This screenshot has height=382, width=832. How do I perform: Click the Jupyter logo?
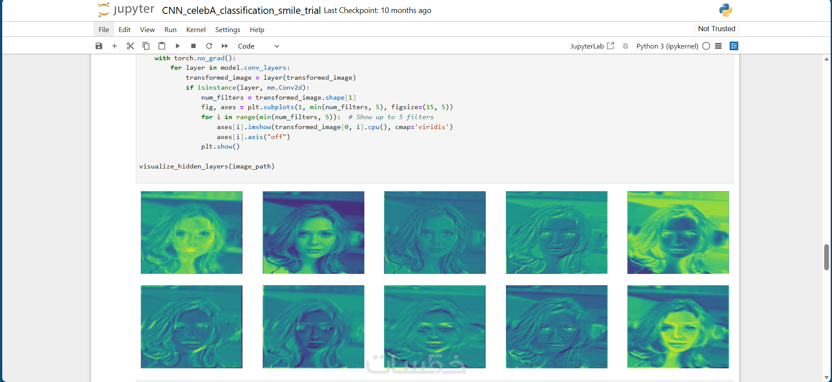coord(126,10)
